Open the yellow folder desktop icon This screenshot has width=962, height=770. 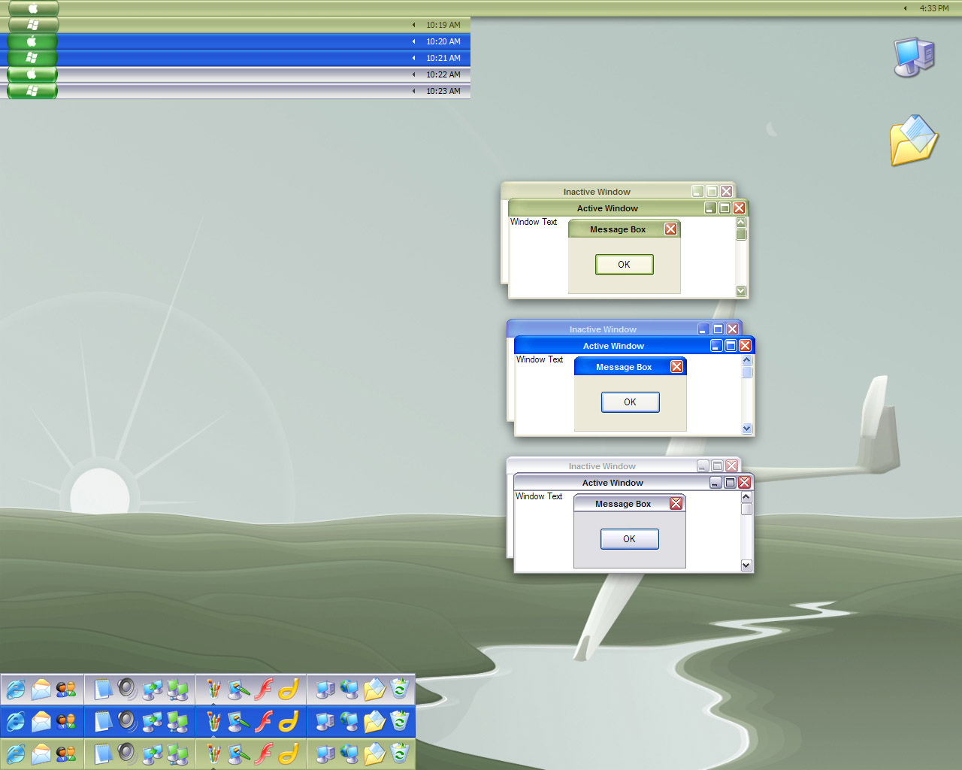[x=913, y=141]
